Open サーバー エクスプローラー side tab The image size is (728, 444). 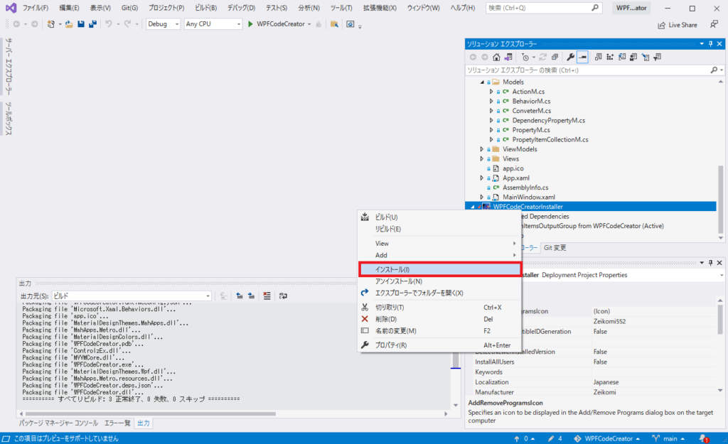point(9,67)
